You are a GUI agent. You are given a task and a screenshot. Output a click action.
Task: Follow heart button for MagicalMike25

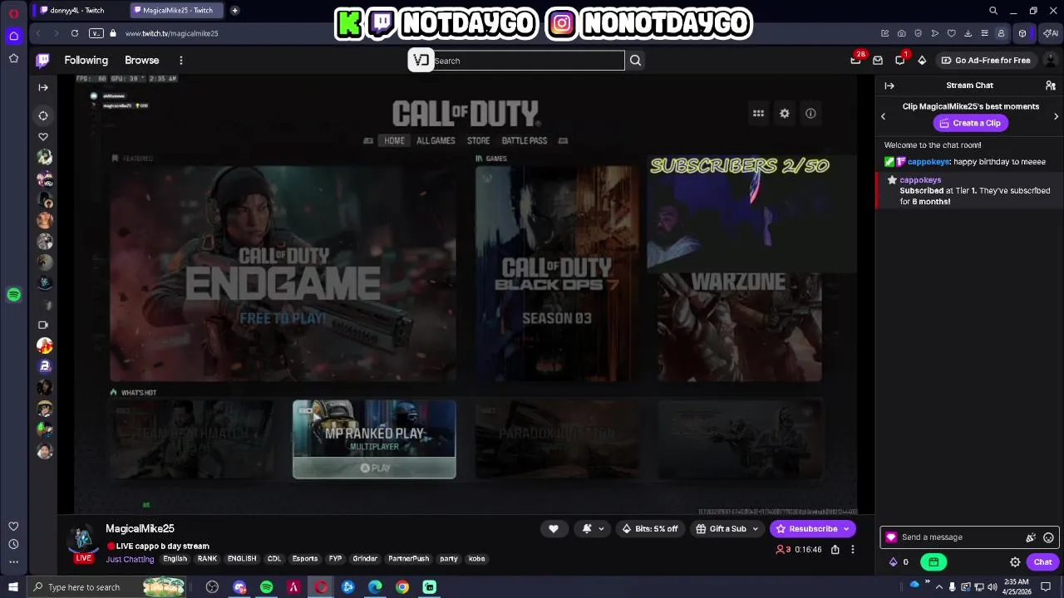coord(554,529)
